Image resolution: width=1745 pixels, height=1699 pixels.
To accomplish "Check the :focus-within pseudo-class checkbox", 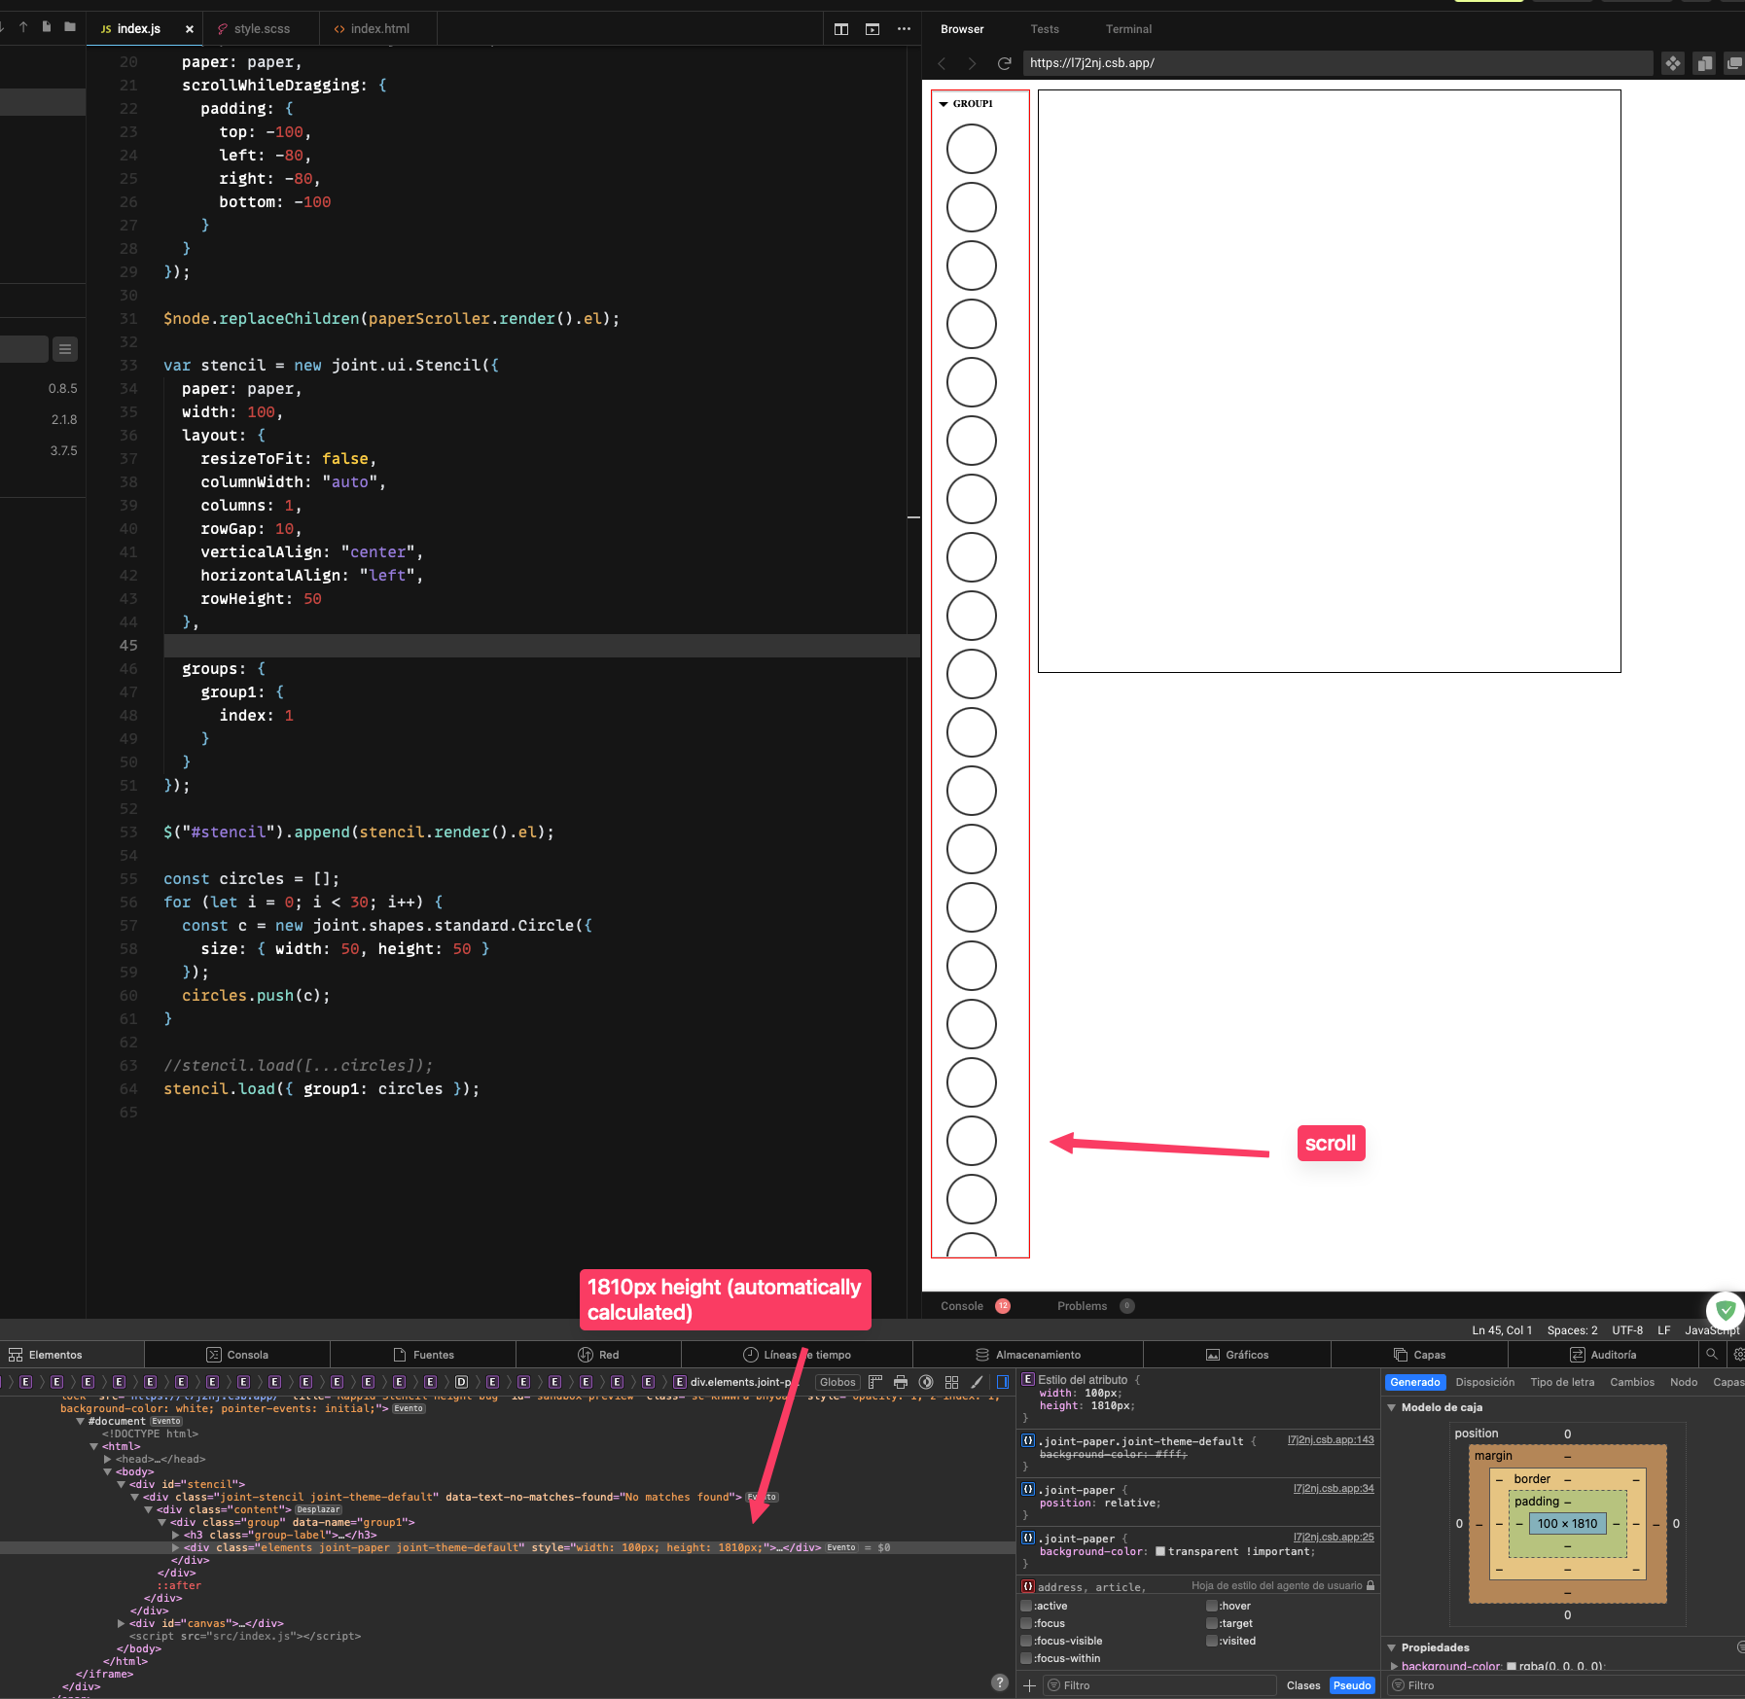I will 1026,1659.
